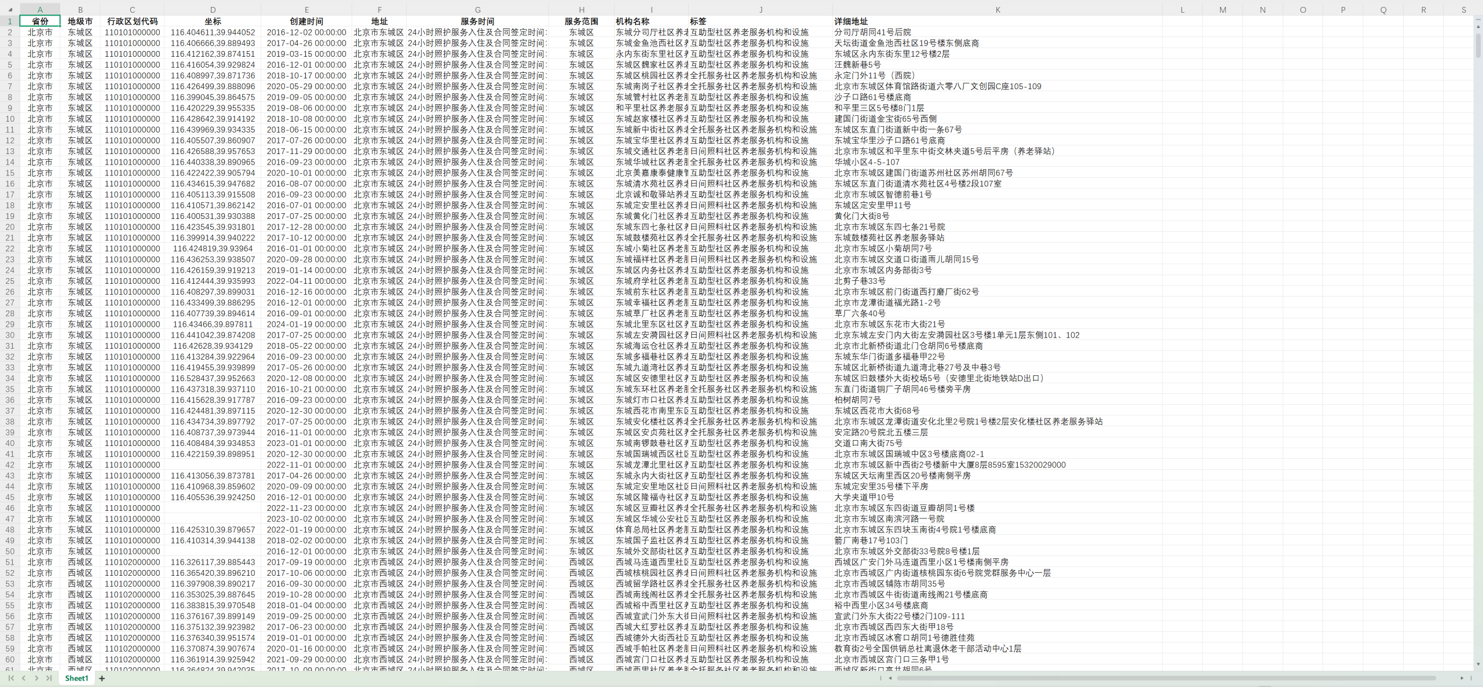The height and width of the screenshot is (687, 1483).
Task: Jump to first sheet navigation arrow
Action: pos(11,678)
